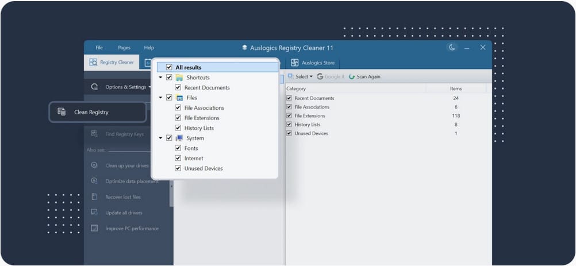Uncheck the Shortcuts group checkbox
The width and height of the screenshot is (576, 266).
pos(169,78)
